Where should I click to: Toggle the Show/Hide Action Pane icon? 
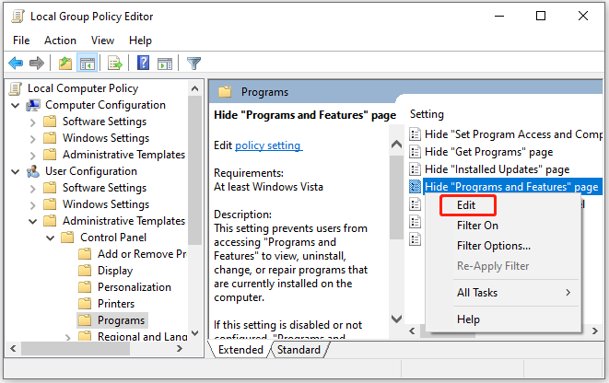[x=165, y=63]
